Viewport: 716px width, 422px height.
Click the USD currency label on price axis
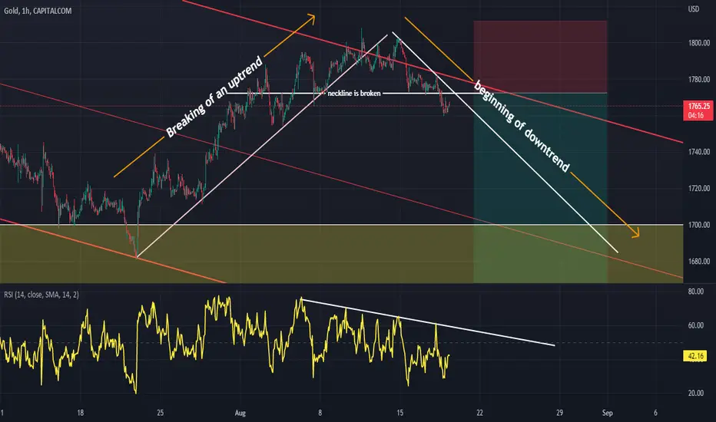click(x=694, y=9)
